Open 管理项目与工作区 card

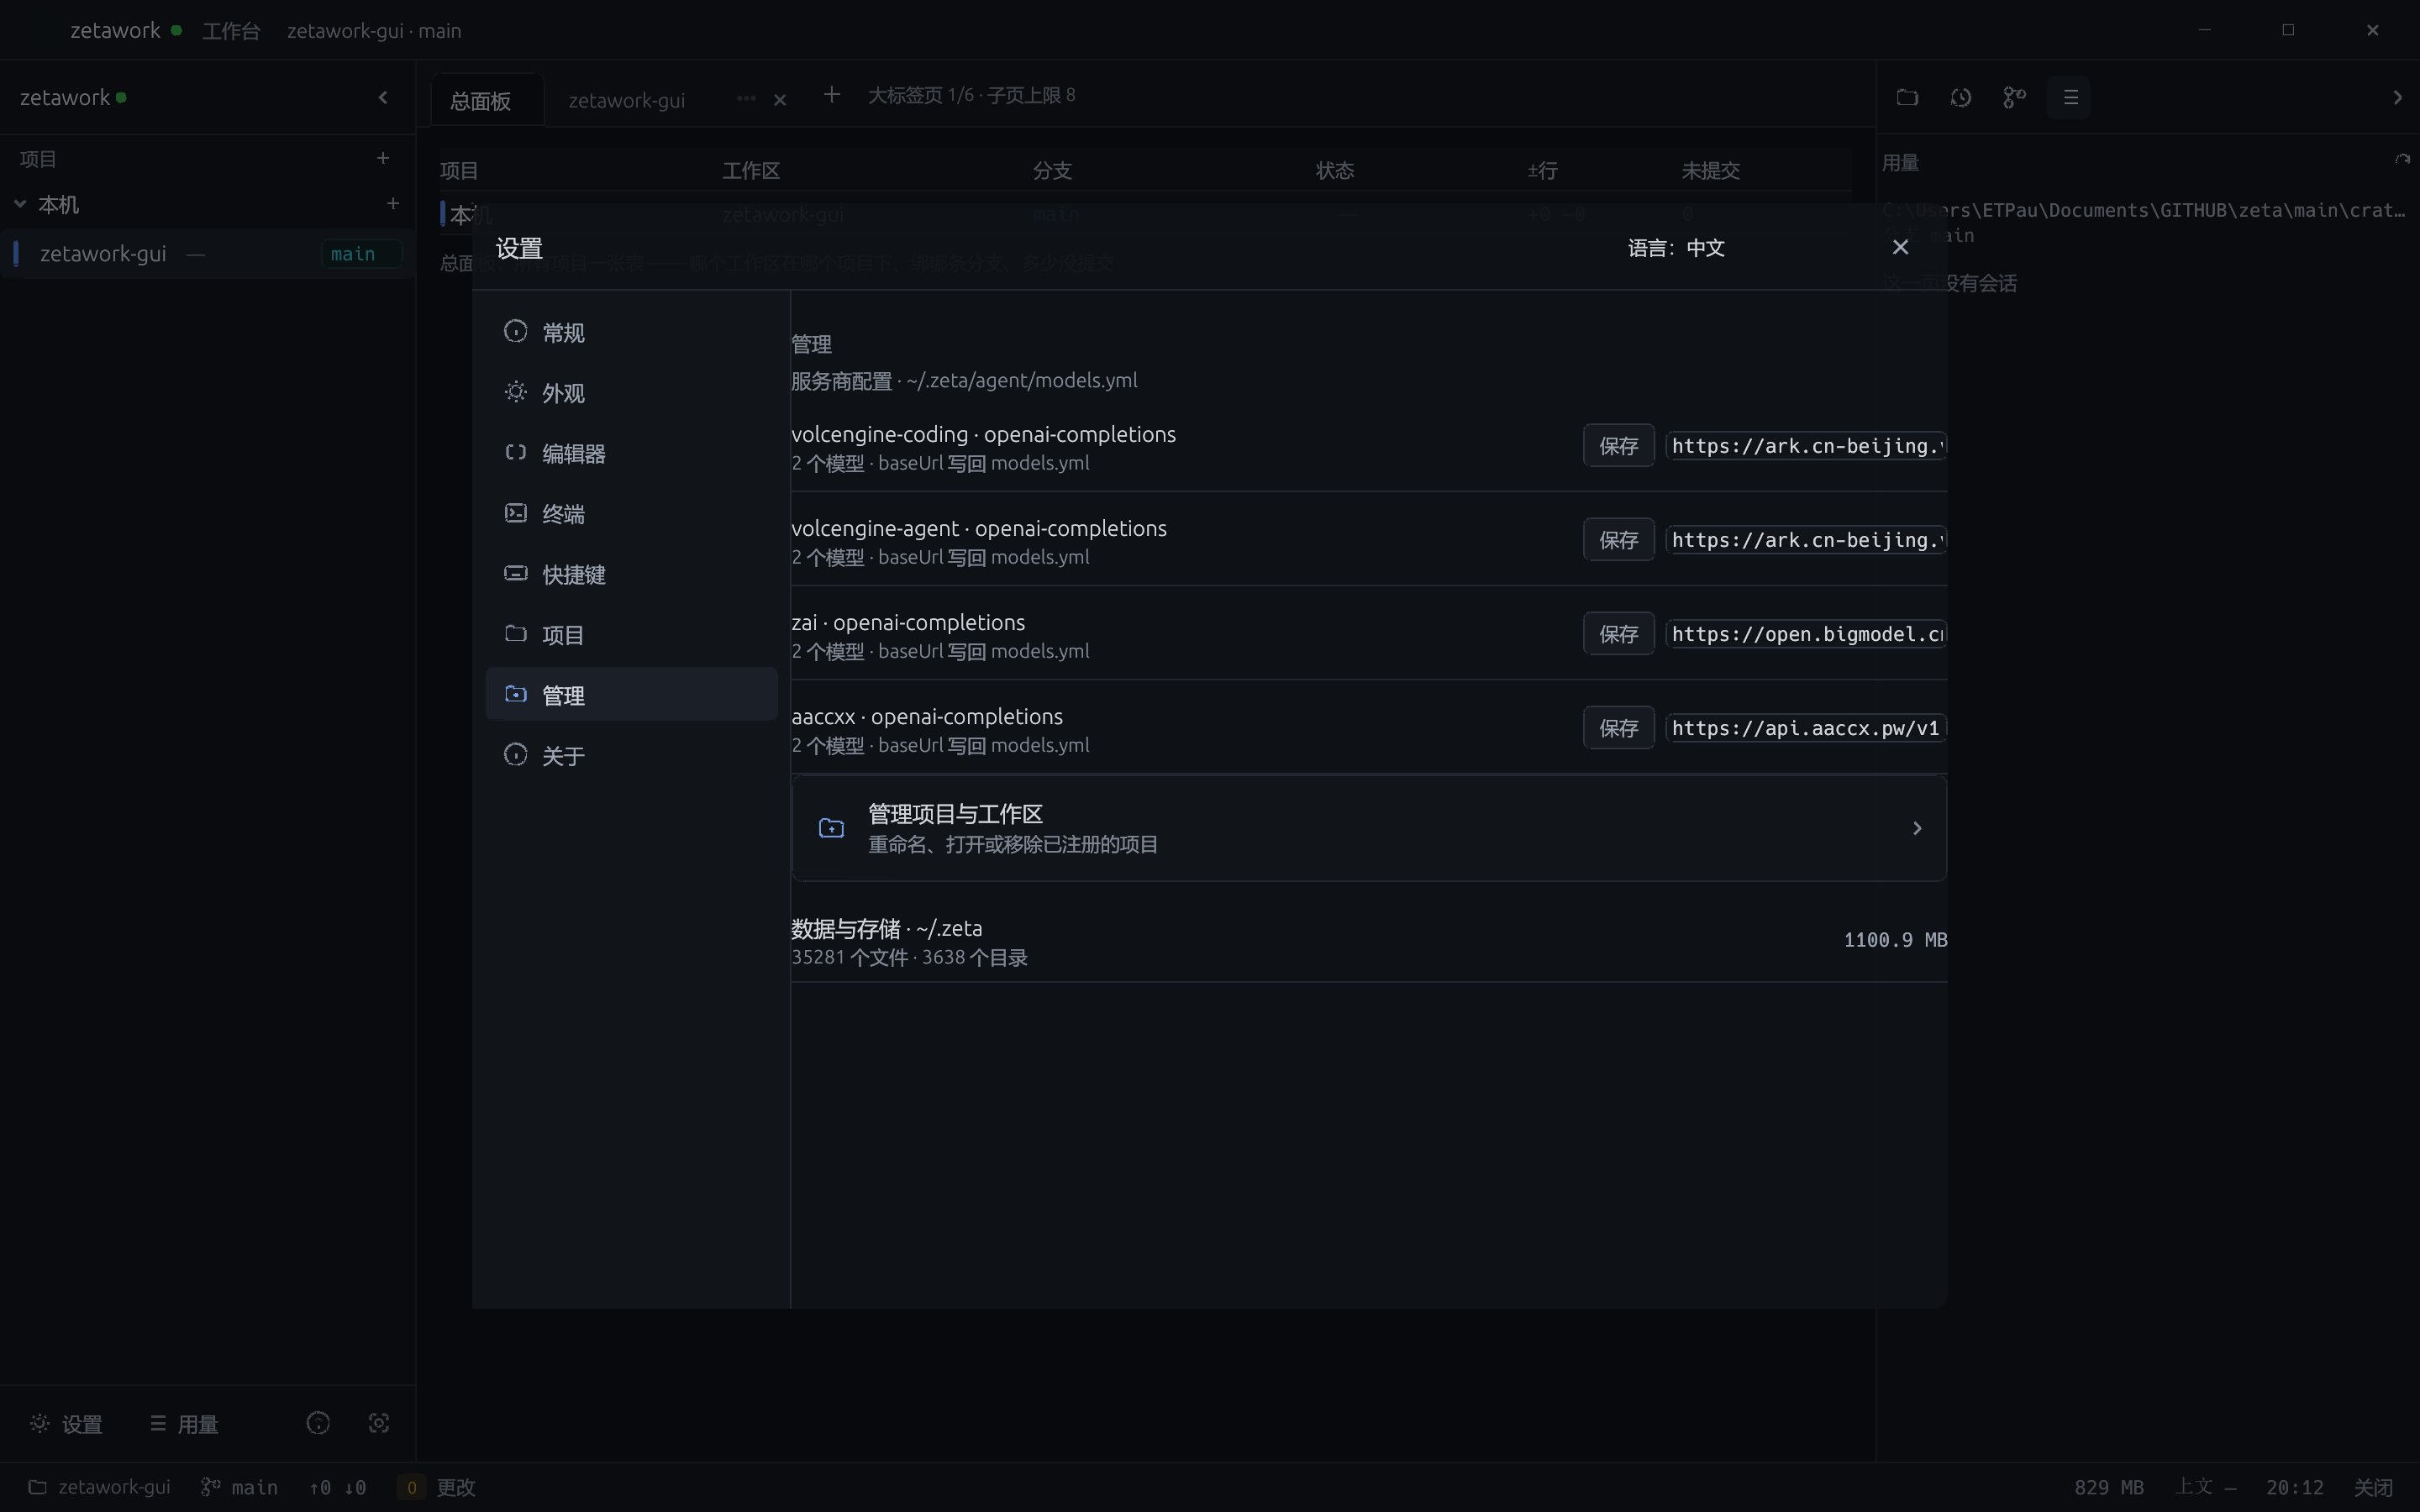click(x=1369, y=828)
